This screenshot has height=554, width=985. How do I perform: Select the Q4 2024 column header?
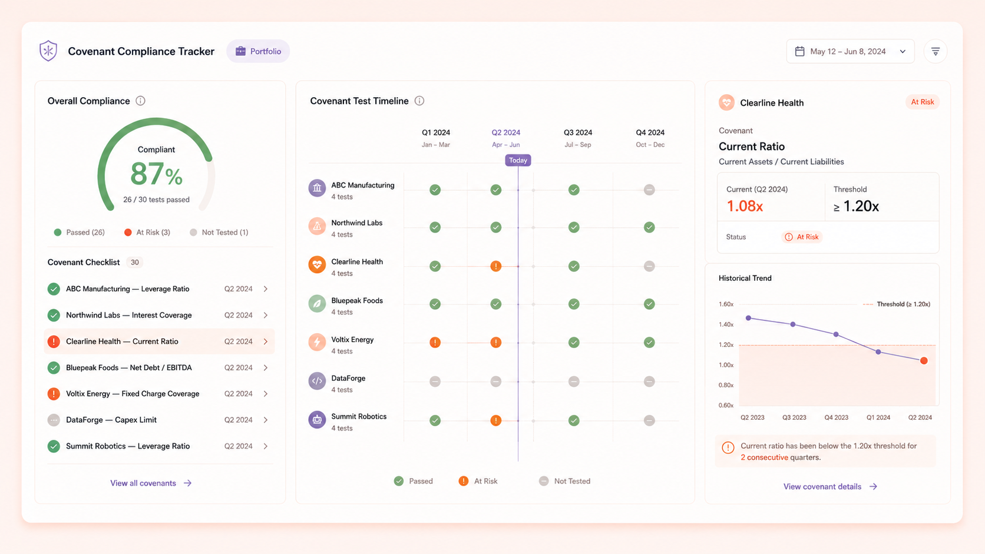(x=650, y=138)
